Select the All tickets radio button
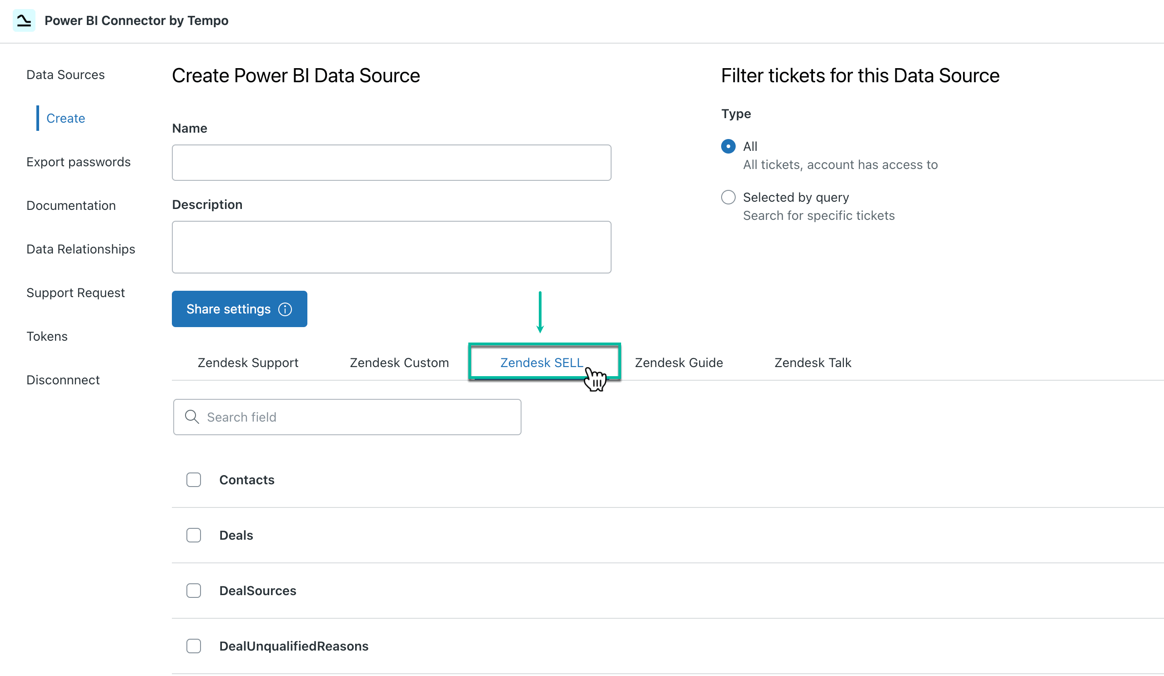The image size is (1164, 676). (x=727, y=146)
